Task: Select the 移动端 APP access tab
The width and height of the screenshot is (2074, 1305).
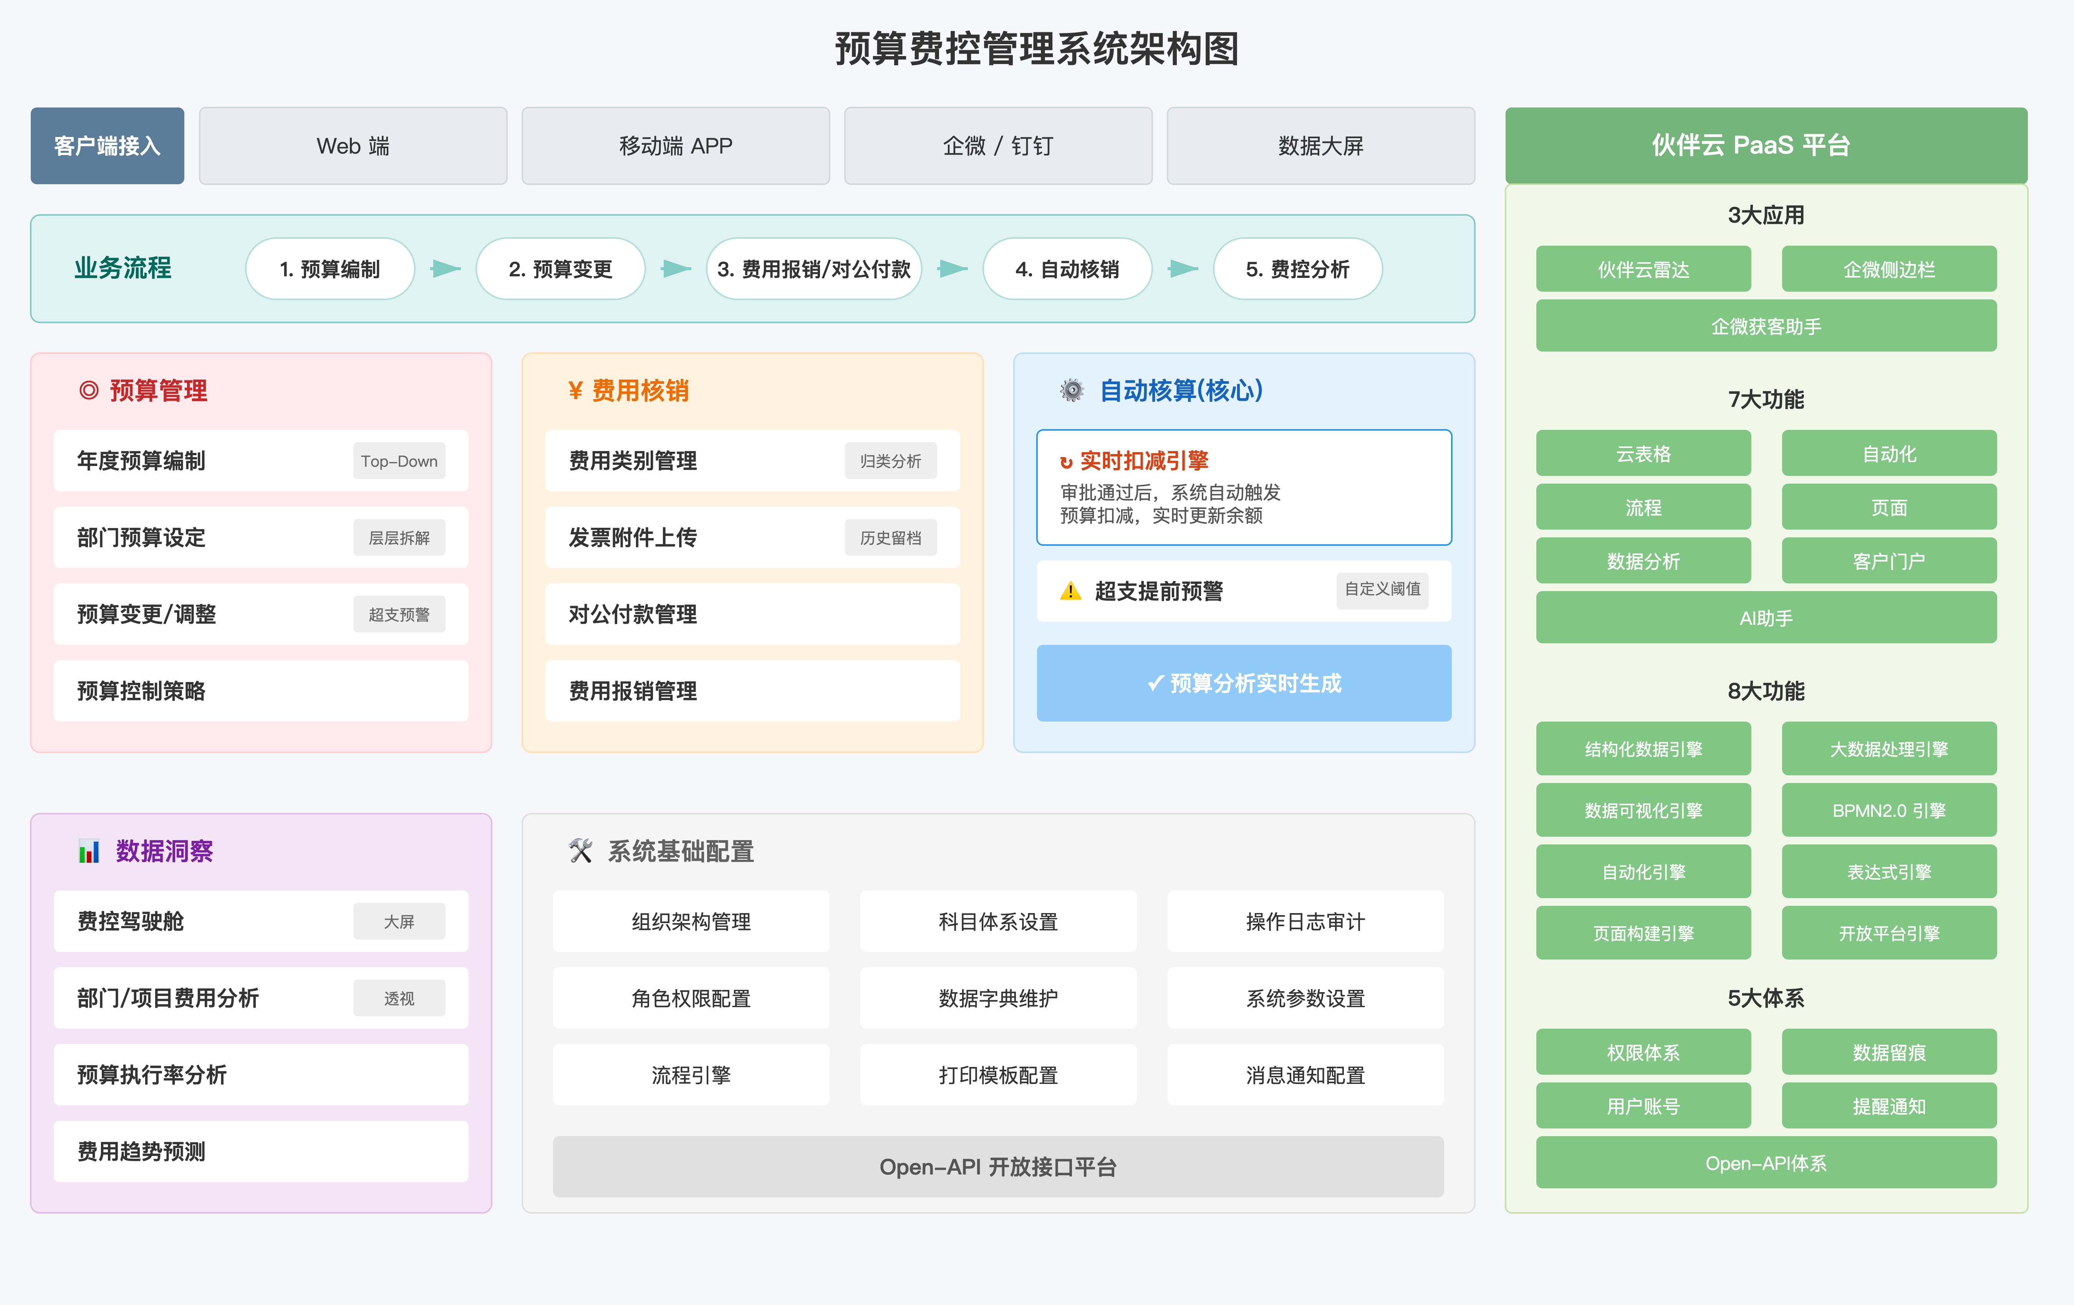Action: pos(675,145)
